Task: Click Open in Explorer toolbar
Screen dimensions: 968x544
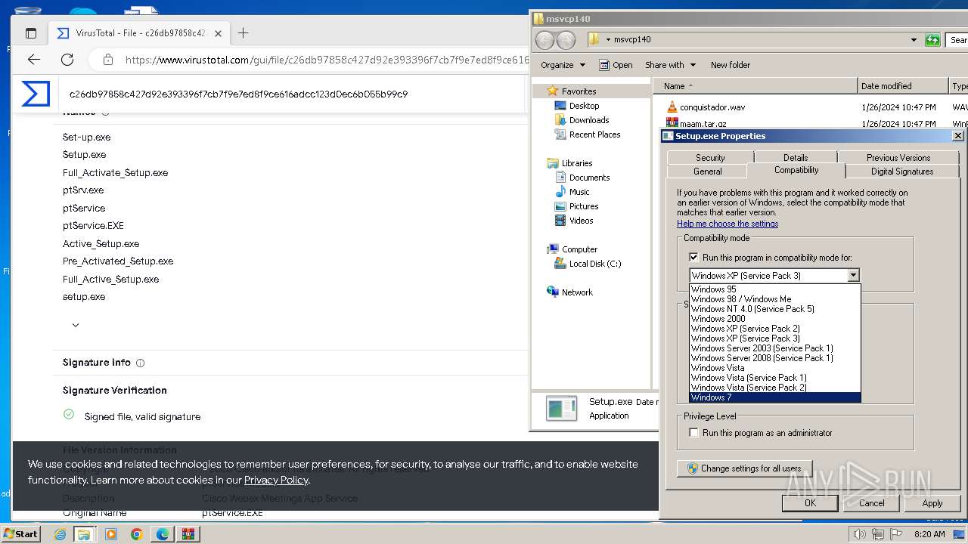Action: [616, 65]
